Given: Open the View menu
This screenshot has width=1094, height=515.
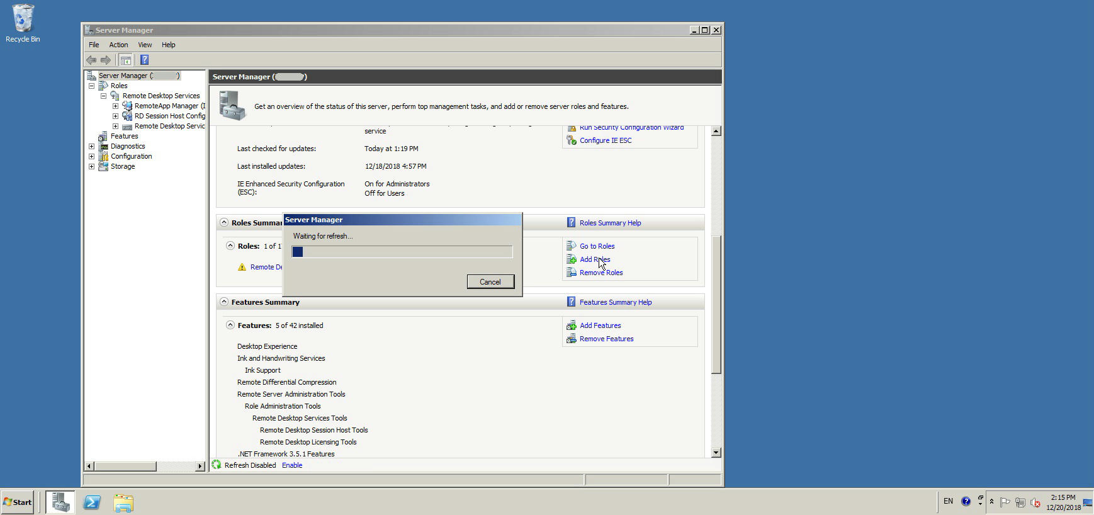Looking at the screenshot, I should point(145,45).
